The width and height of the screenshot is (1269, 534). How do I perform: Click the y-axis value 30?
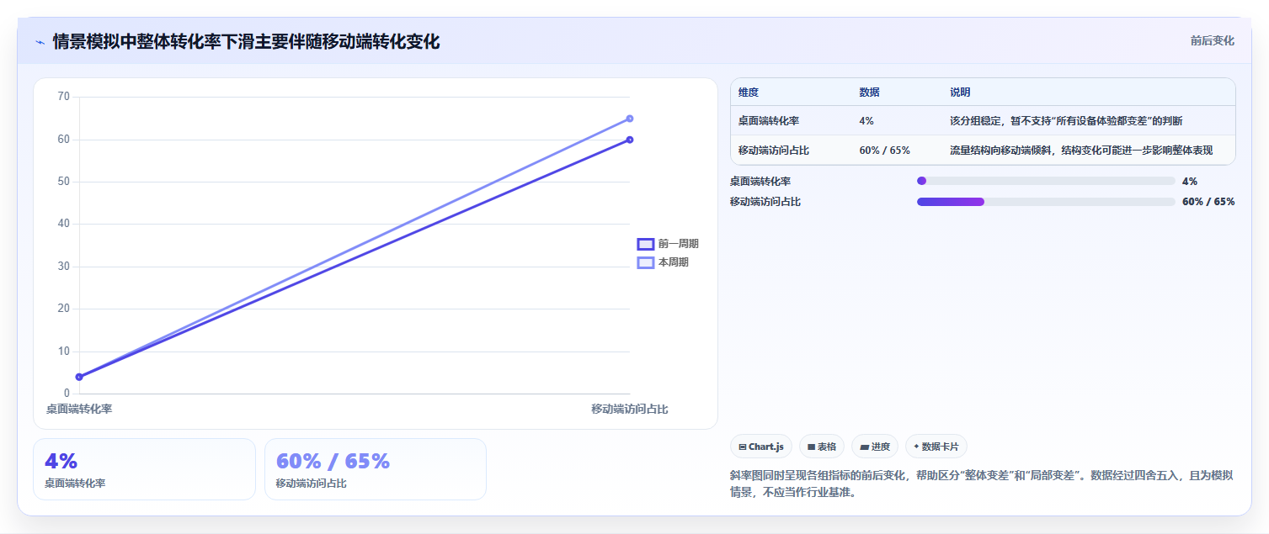[x=64, y=267]
